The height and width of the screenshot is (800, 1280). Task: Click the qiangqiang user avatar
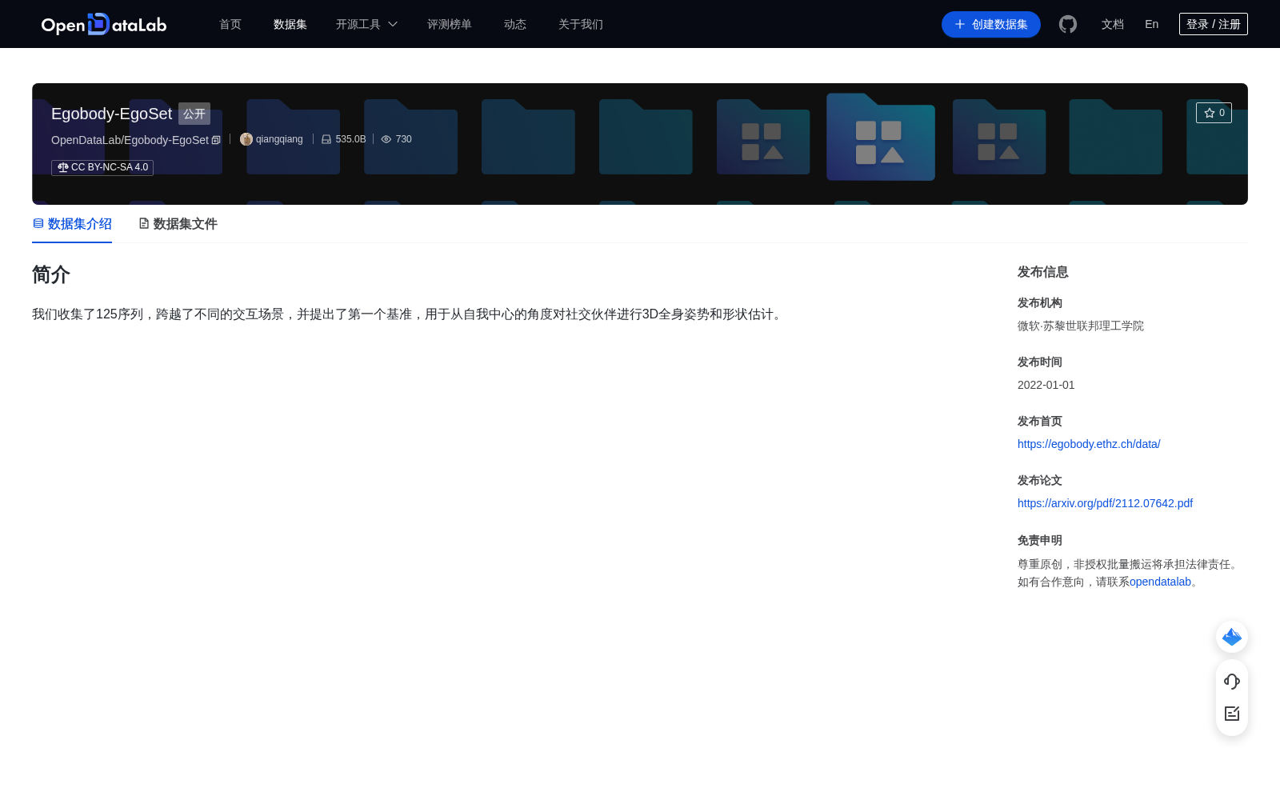pyautogui.click(x=246, y=139)
